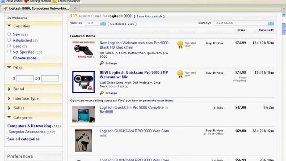Screen dimensions: 286x161
Task: Open the Most Visited bookmarks item
Action: click(x=12, y=1)
